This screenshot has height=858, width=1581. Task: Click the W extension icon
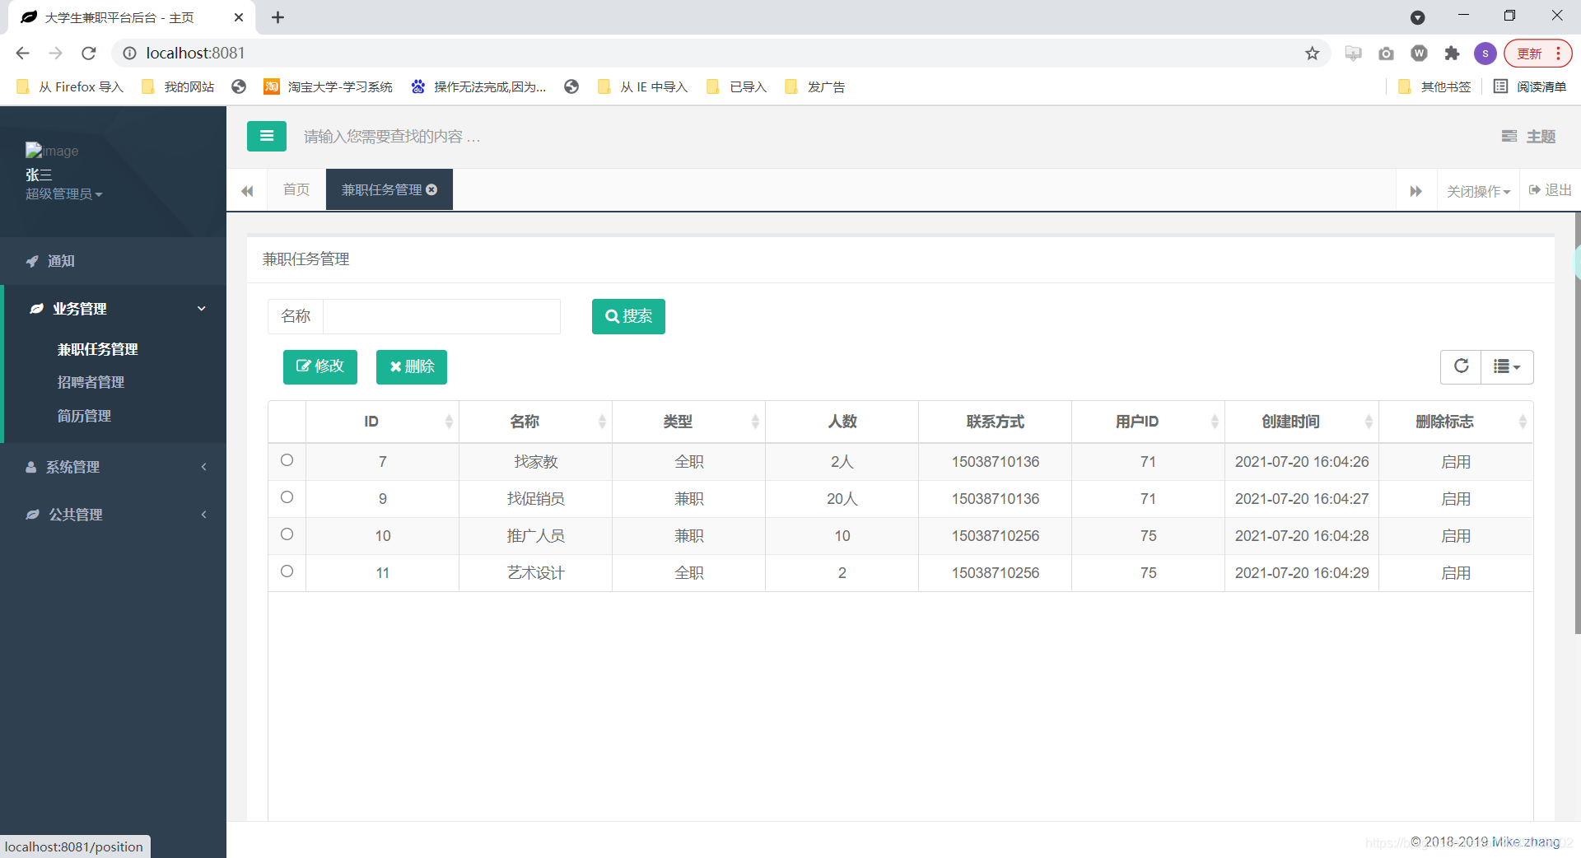point(1419,54)
